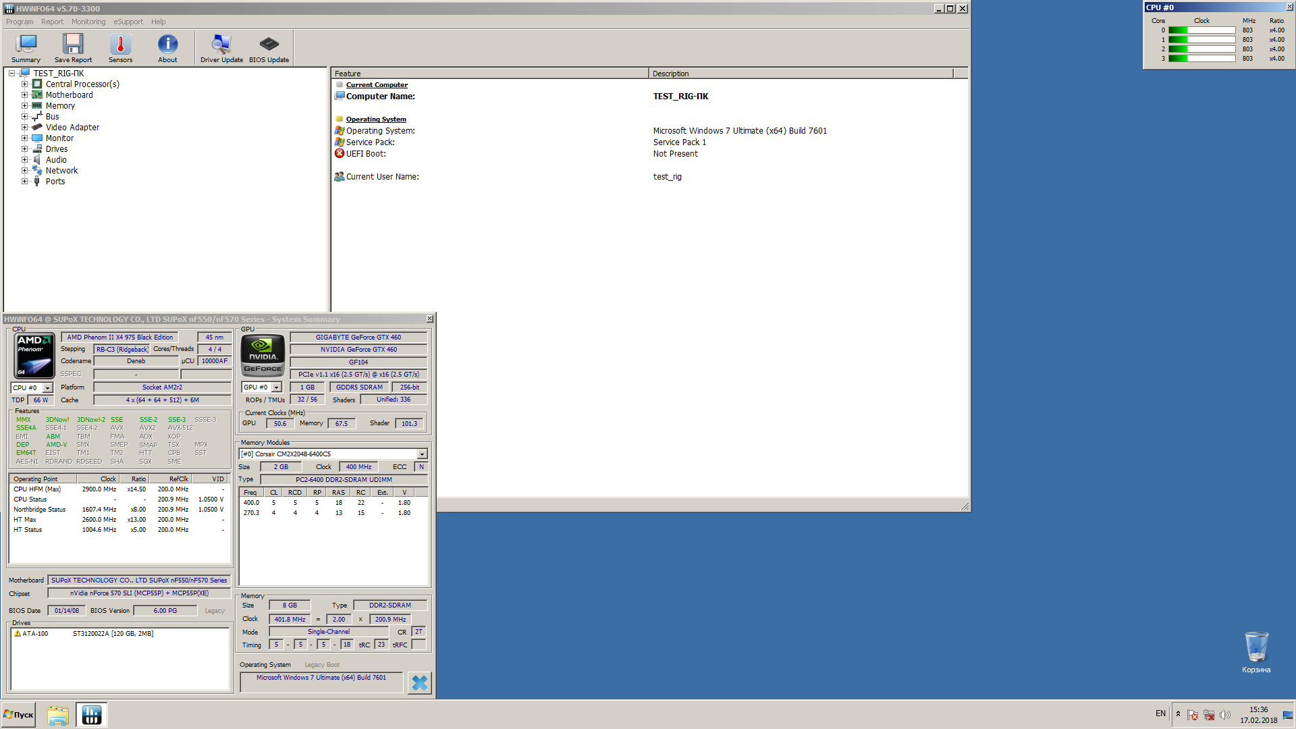Screen dimensions: 1296x729
Task: Open the GPU #0 selector dropdown
Action: [276, 387]
